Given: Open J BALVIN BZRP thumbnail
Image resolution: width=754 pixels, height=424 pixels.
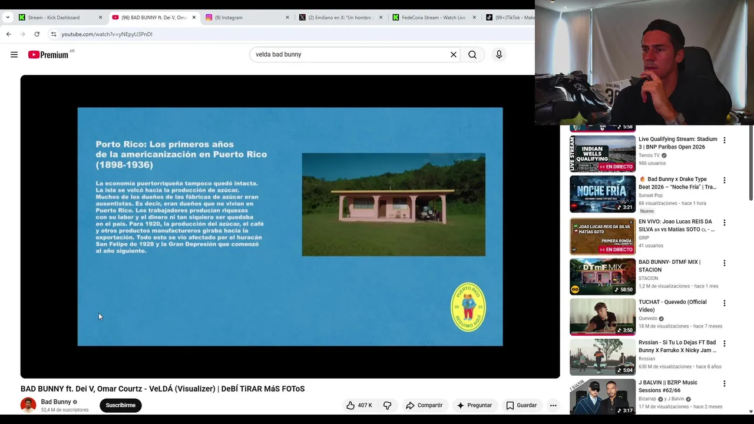Looking at the screenshot, I should point(603,397).
